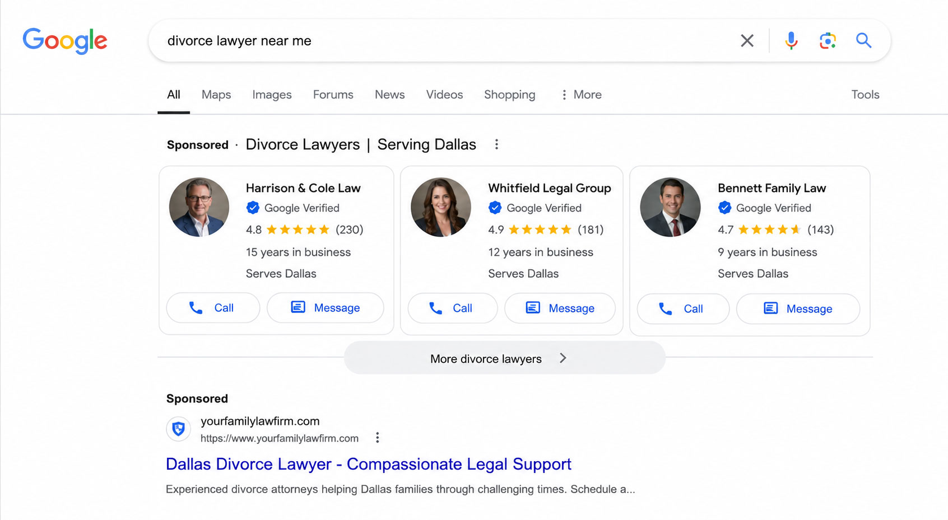Call Harrison & Cole Law
The height and width of the screenshot is (520, 948).
(213, 308)
